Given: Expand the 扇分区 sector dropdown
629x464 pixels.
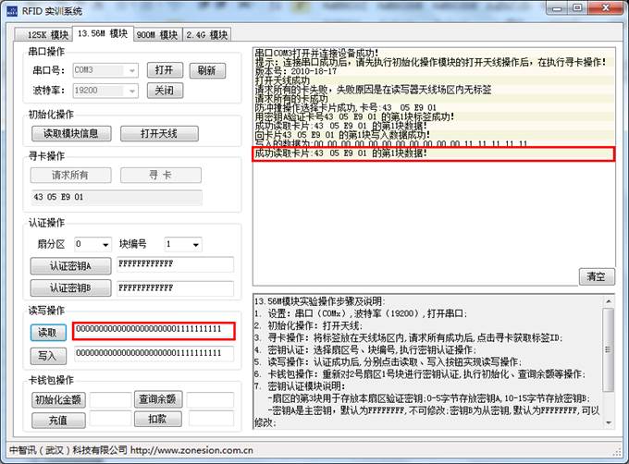Looking at the screenshot, I should [104, 245].
